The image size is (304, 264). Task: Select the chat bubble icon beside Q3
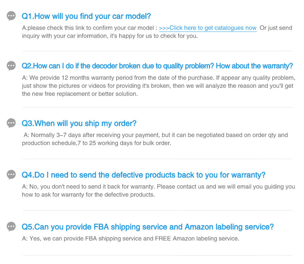coord(11,123)
